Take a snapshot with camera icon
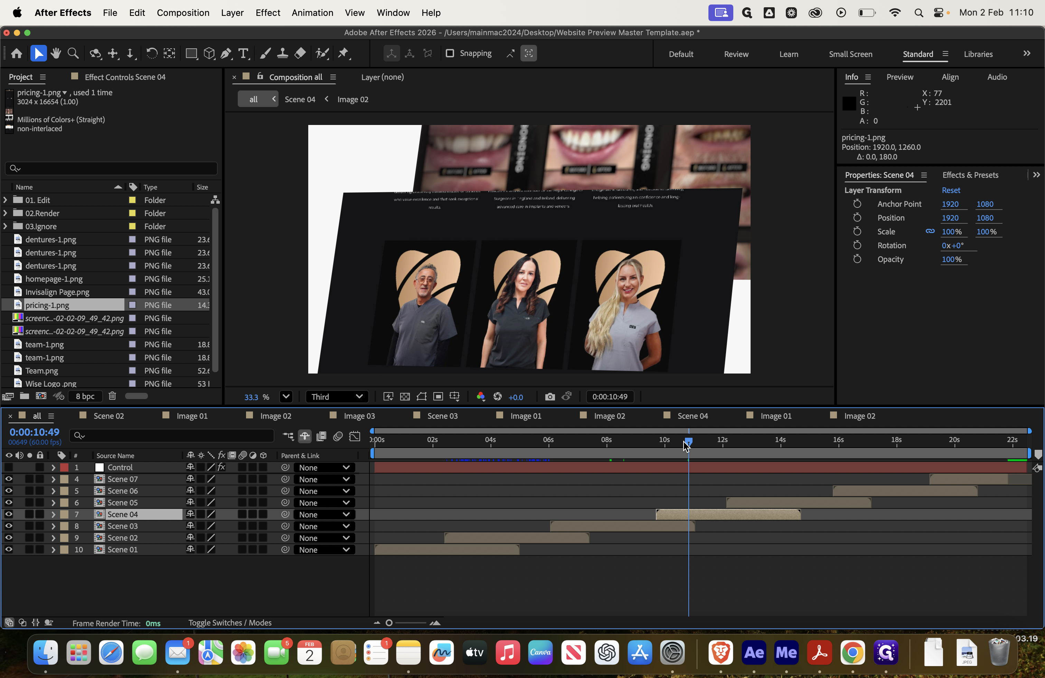The height and width of the screenshot is (678, 1045). pyautogui.click(x=549, y=397)
